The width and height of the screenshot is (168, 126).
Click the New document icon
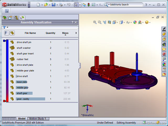pyautogui.click(x=38, y=5)
